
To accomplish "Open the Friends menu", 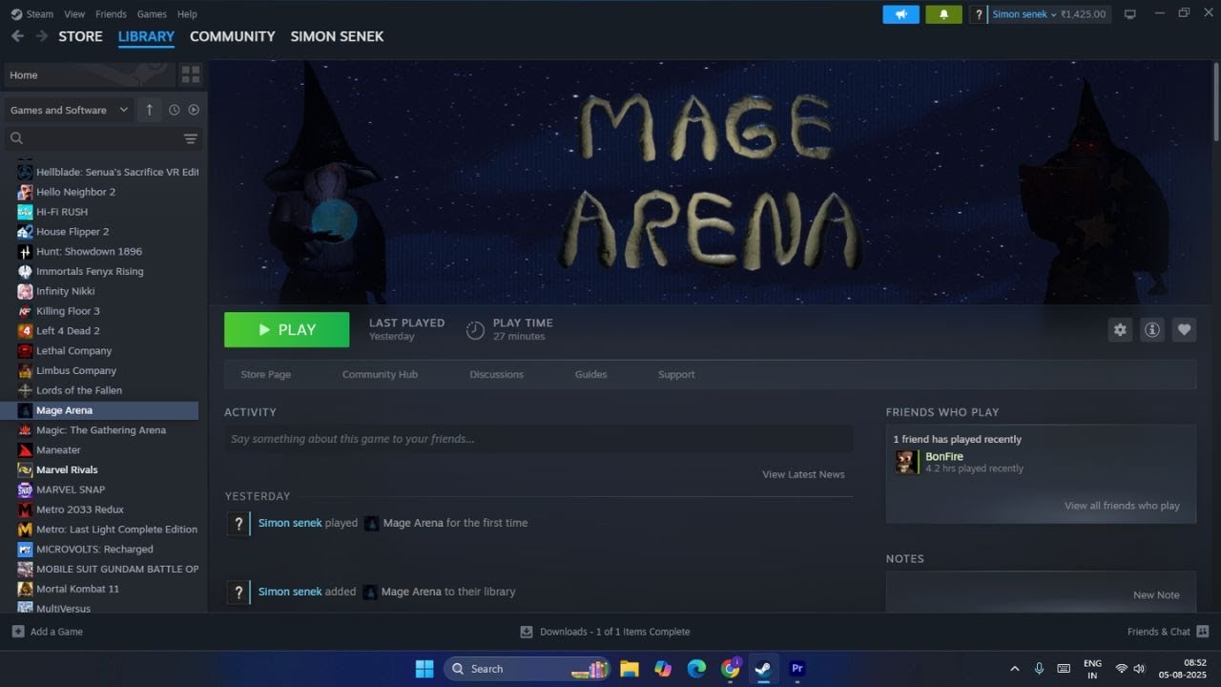I will pyautogui.click(x=111, y=14).
